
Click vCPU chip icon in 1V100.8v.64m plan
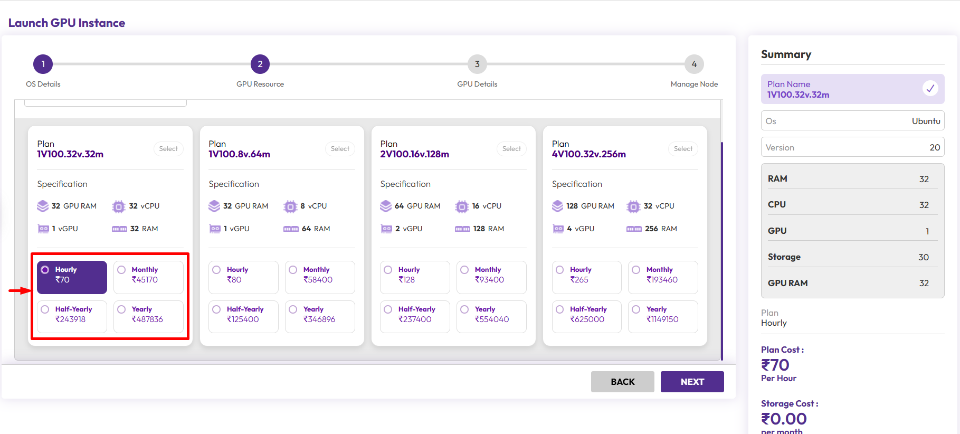pos(290,206)
